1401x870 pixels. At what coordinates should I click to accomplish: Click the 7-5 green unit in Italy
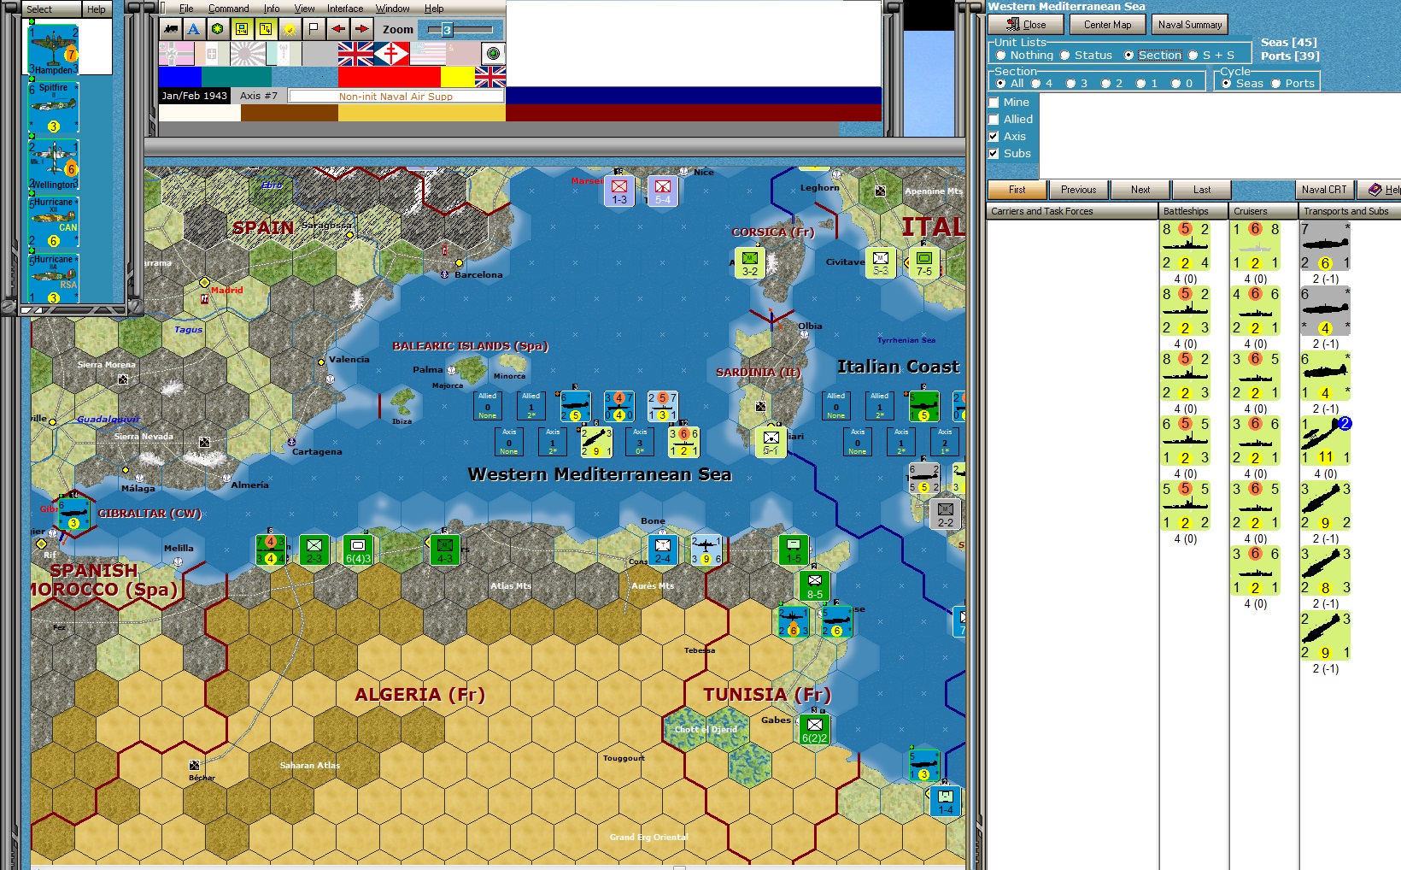924,263
